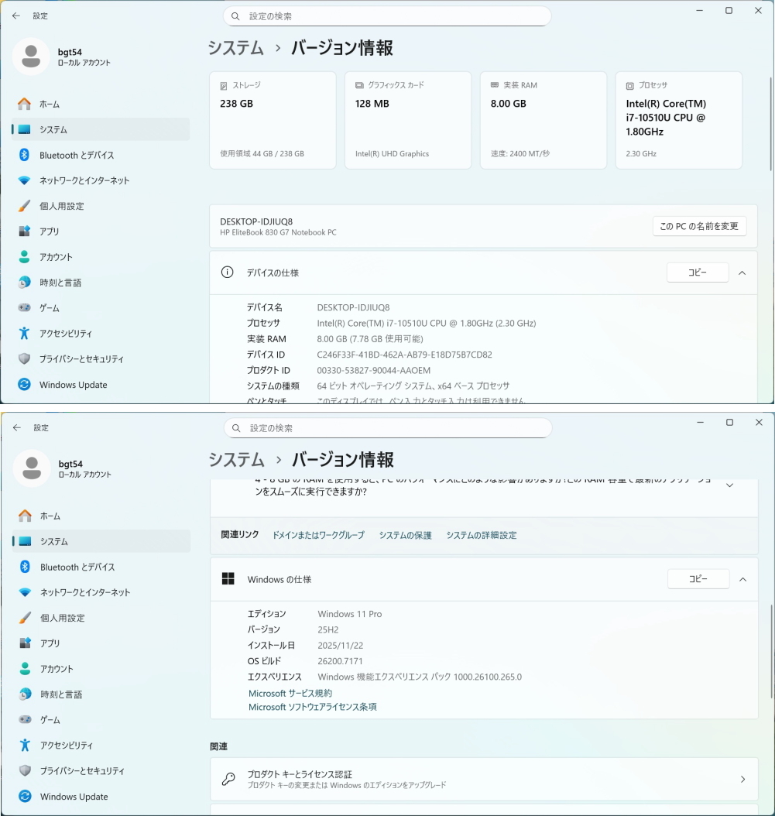The image size is (775, 816).
Task: Open the システムの詳細設定 related link
Action: click(x=481, y=535)
